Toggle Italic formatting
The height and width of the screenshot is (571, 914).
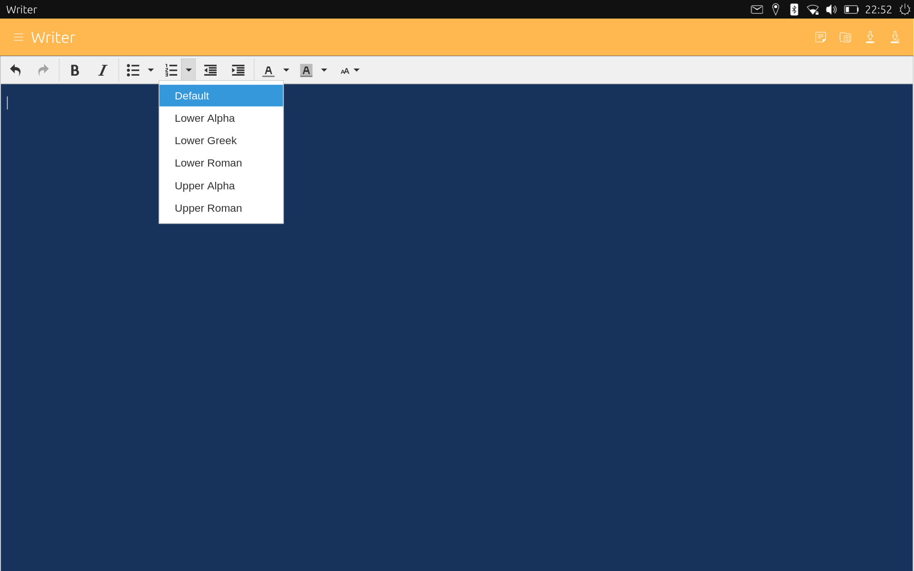click(103, 70)
